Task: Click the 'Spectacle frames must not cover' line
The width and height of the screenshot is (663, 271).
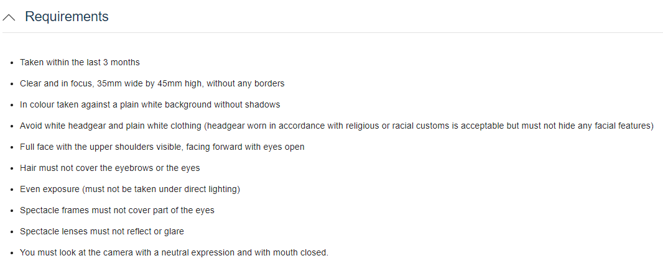Action: coord(117,210)
